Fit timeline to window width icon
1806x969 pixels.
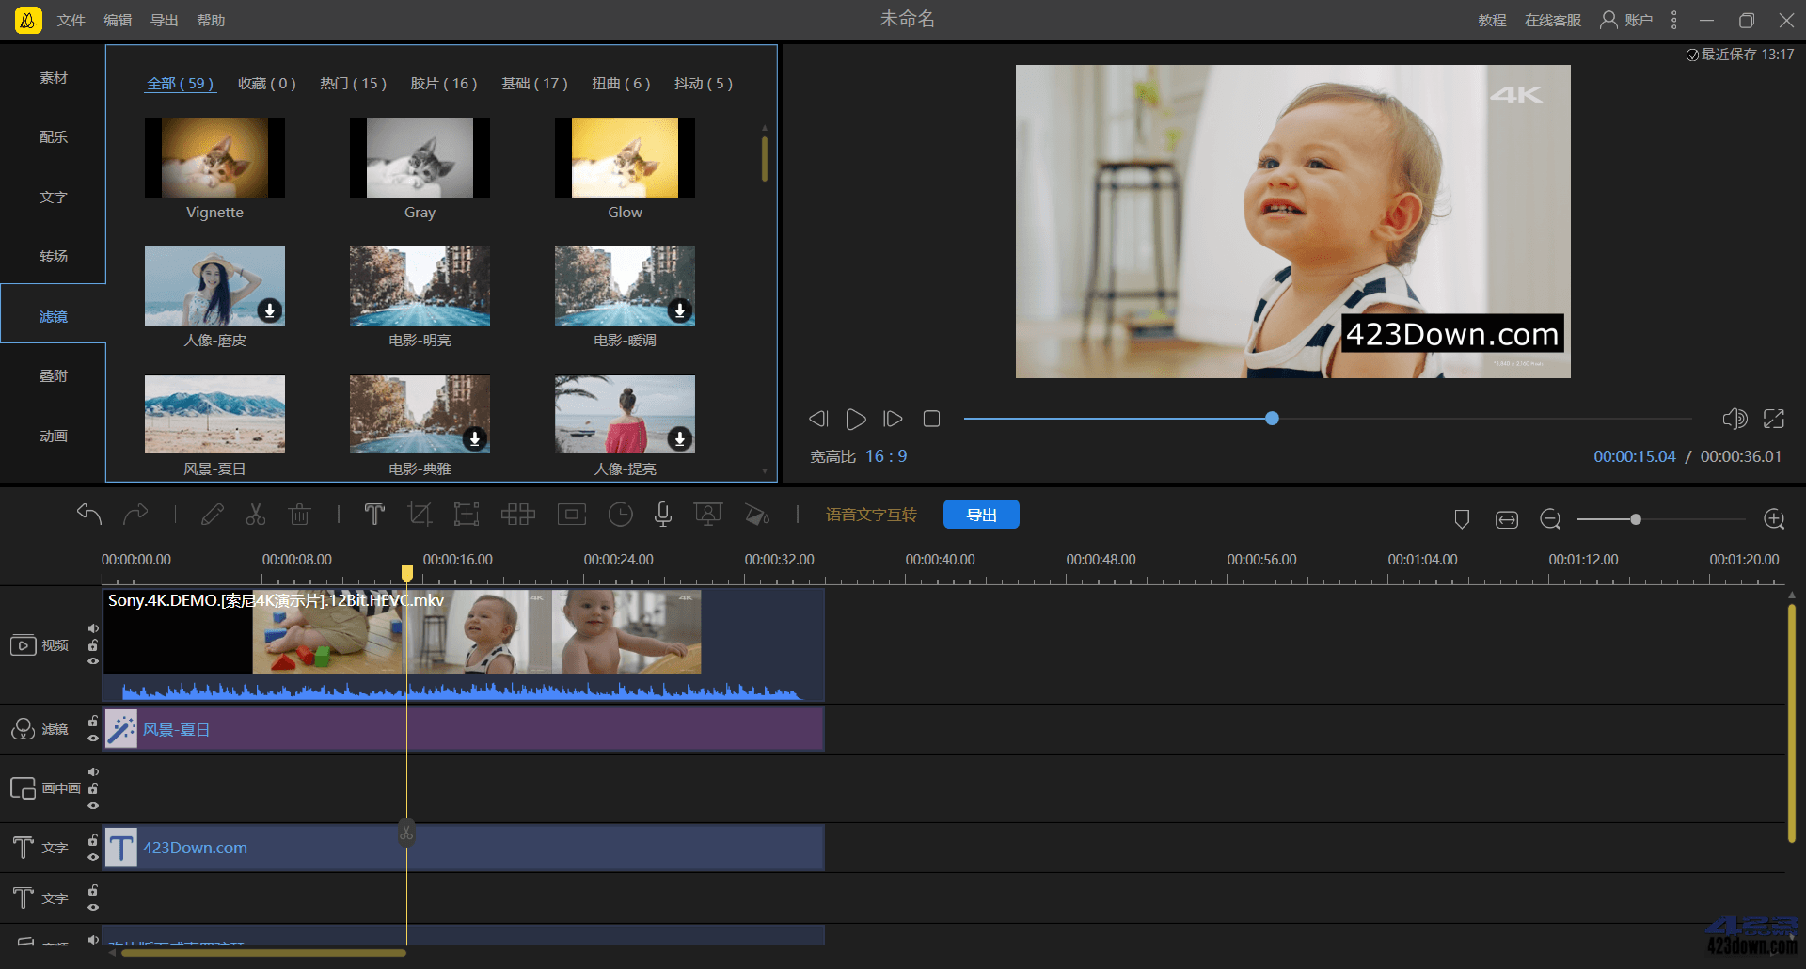1506,519
